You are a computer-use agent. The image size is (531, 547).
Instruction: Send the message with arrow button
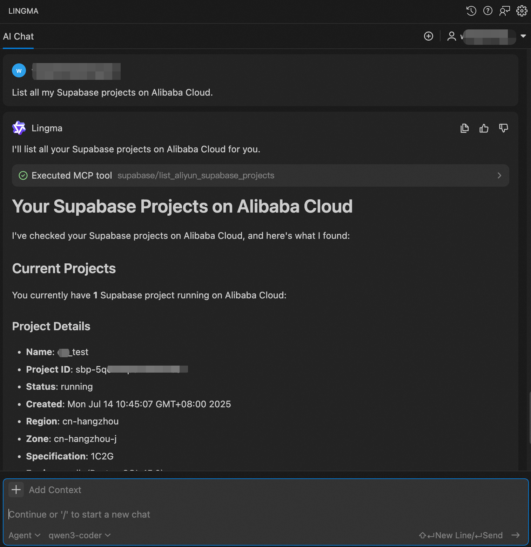516,535
